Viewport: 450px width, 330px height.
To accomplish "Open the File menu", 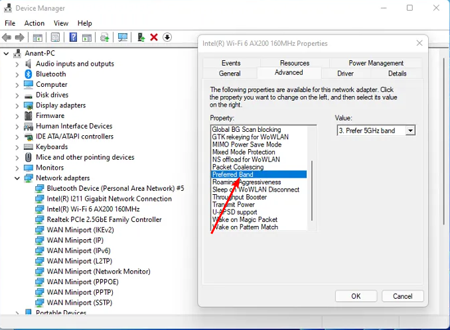I will 10,23.
